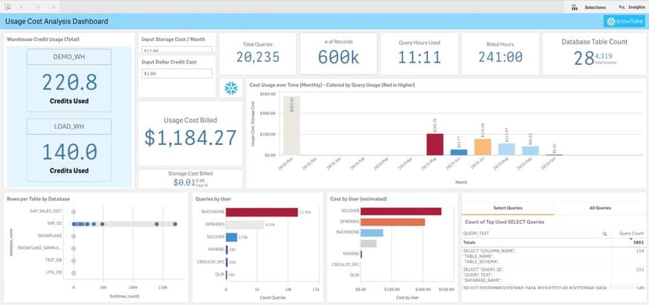Click the 140.0 credits used value
The width and height of the screenshot is (649, 305).
69,152
